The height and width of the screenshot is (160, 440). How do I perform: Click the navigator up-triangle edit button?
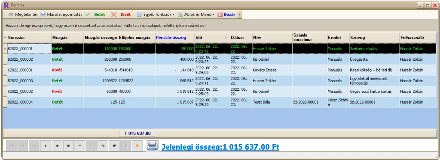pos(80,146)
